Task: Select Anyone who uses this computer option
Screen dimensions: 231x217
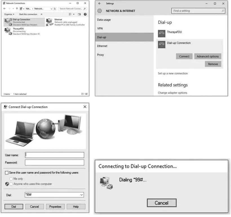Action: pyautogui.click(x=11, y=184)
